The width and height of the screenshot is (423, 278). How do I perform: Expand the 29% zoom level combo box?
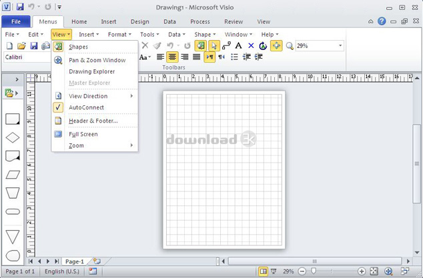(340, 46)
